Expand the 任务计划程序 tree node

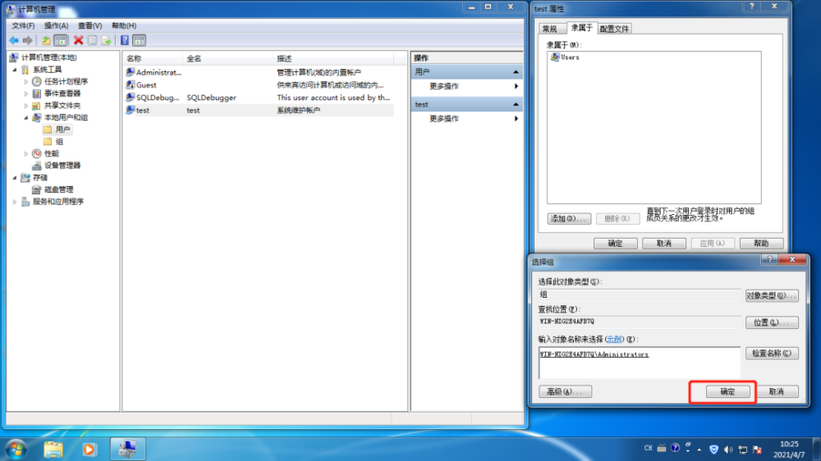tap(25, 81)
